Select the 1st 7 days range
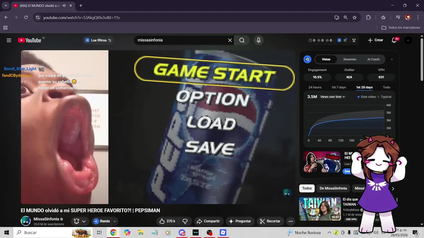 tap(339, 87)
